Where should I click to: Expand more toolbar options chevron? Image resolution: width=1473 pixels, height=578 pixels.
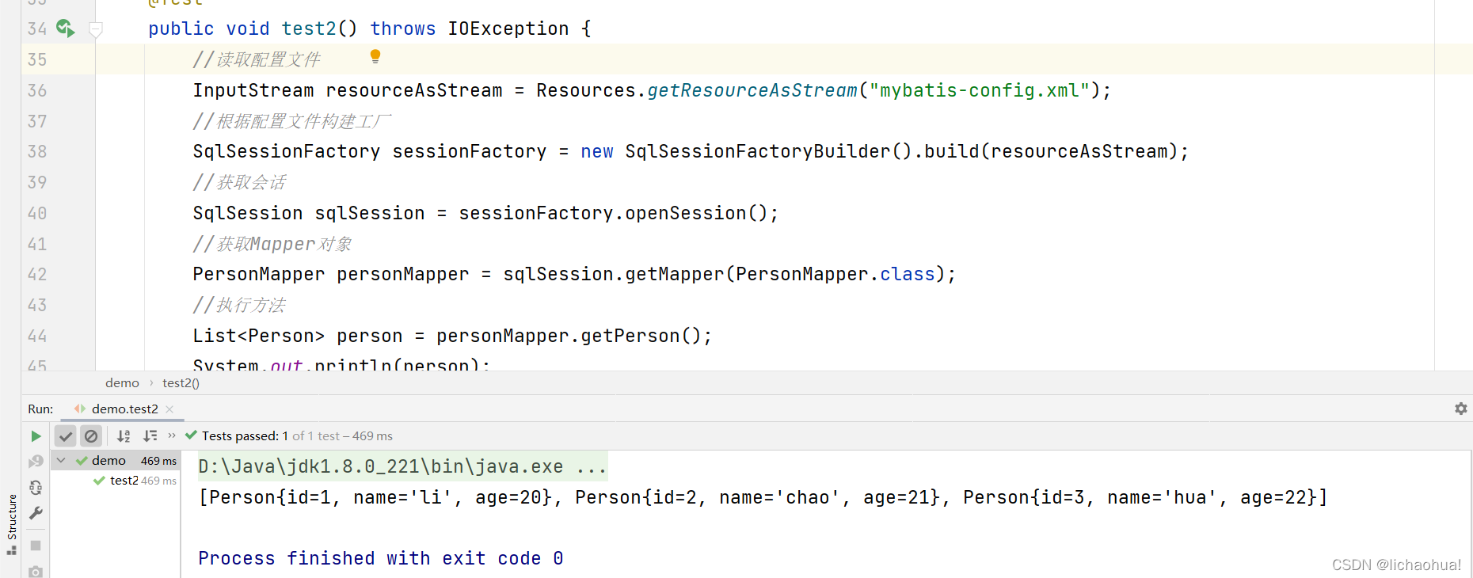pos(172,435)
